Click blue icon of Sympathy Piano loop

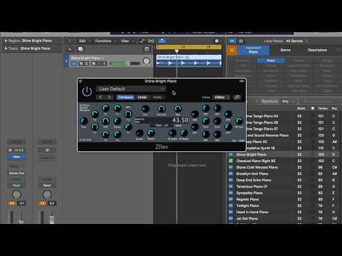(x=231, y=193)
